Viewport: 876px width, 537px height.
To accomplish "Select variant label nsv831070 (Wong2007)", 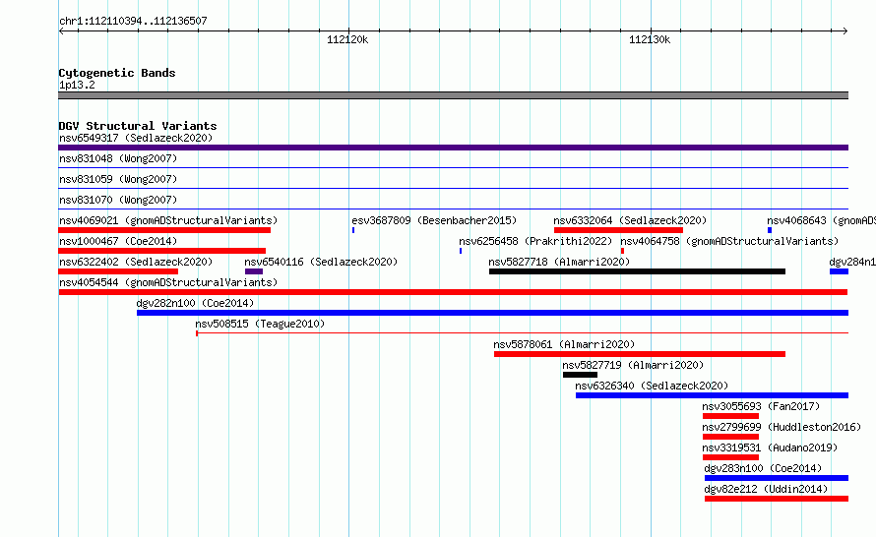I will [x=118, y=200].
